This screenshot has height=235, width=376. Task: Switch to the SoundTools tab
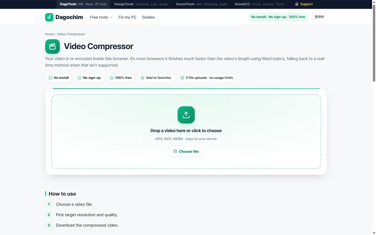click(201, 4)
